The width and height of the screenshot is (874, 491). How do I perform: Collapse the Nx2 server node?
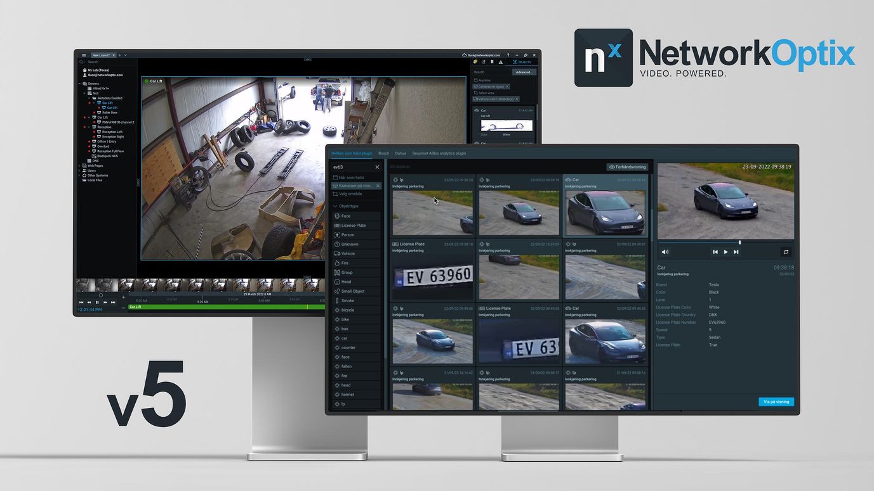(84, 93)
